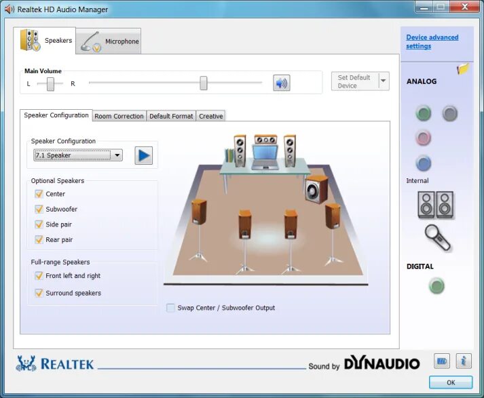Viewport: 484px width, 398px height.
Task: Click the laptop in the room diagram
Action: (265, 157)
